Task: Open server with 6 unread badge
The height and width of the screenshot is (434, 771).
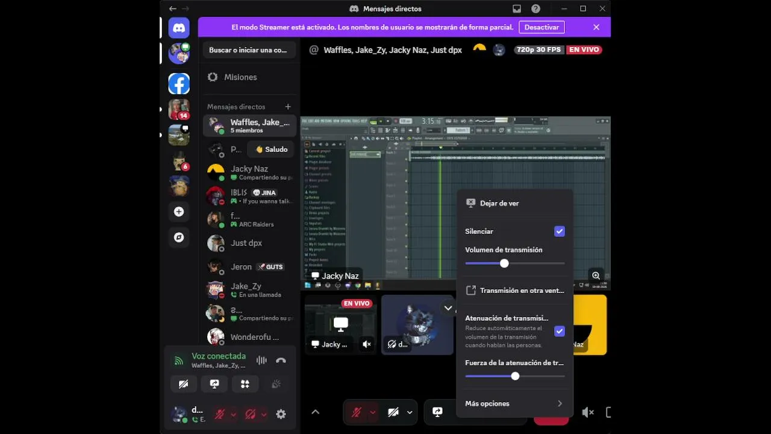Action: pyautogui.click(x=179, y=161)
